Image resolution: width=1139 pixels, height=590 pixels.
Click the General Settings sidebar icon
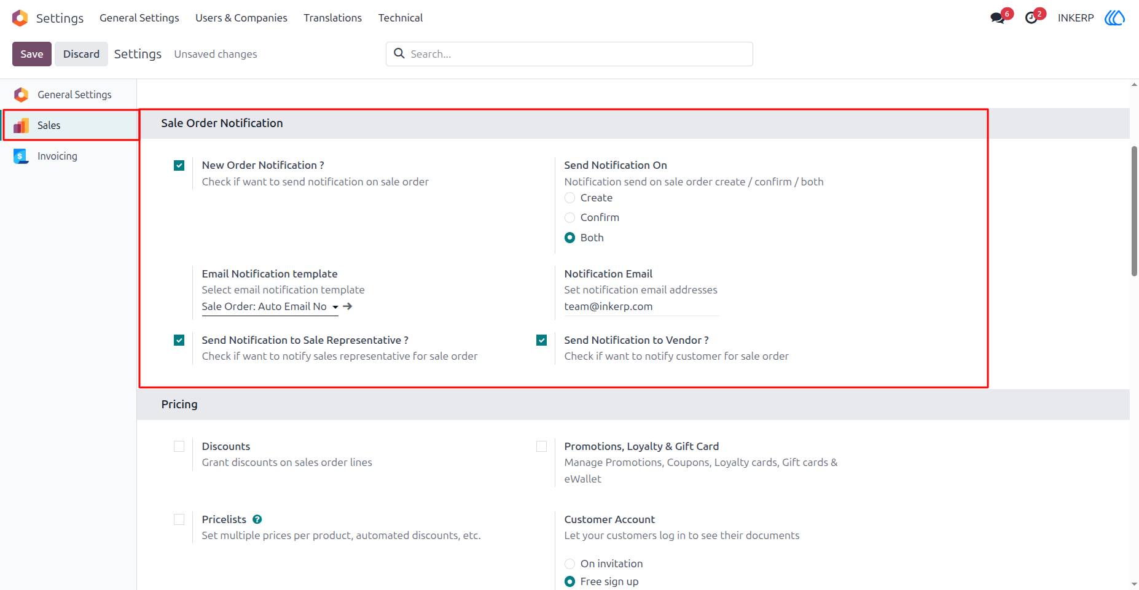21,95
